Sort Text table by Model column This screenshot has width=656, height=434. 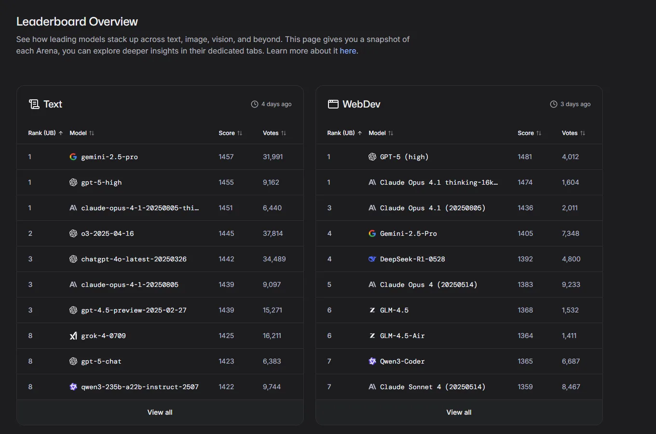tap(82, 133)
